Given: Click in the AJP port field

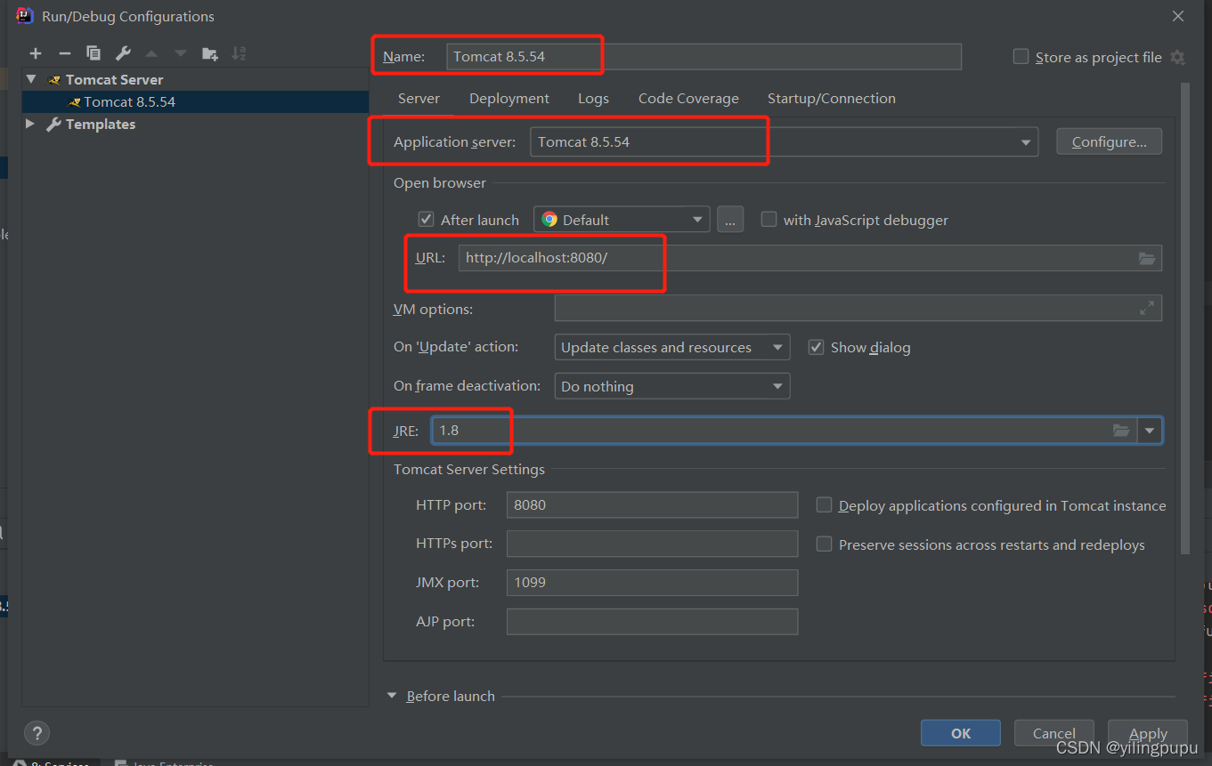Looking at the screenshot, I should tap(652, 621).
